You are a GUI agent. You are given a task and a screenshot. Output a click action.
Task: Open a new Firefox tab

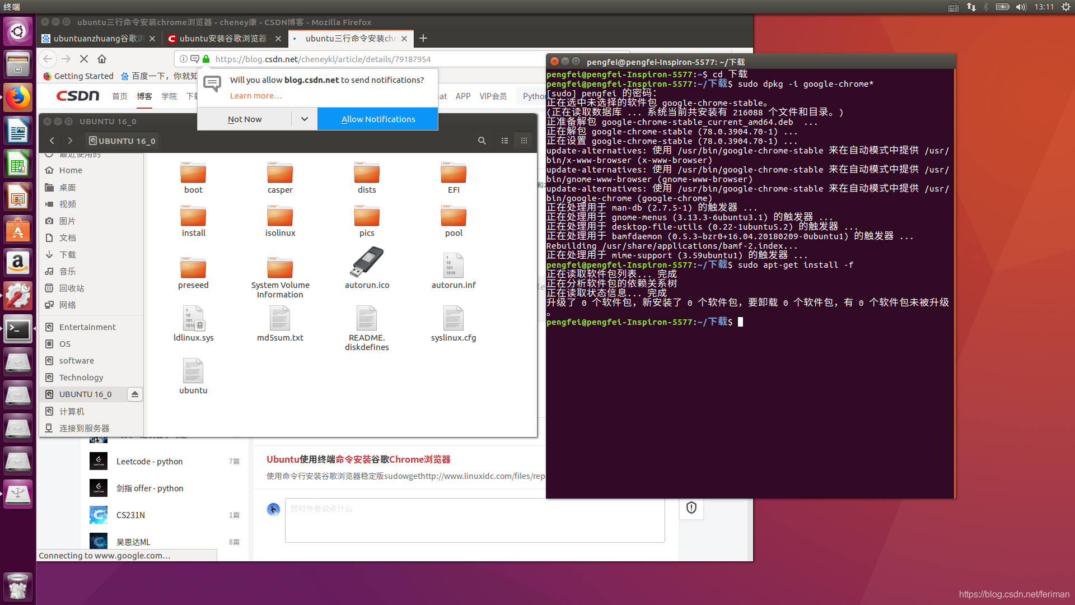[423, 38]
